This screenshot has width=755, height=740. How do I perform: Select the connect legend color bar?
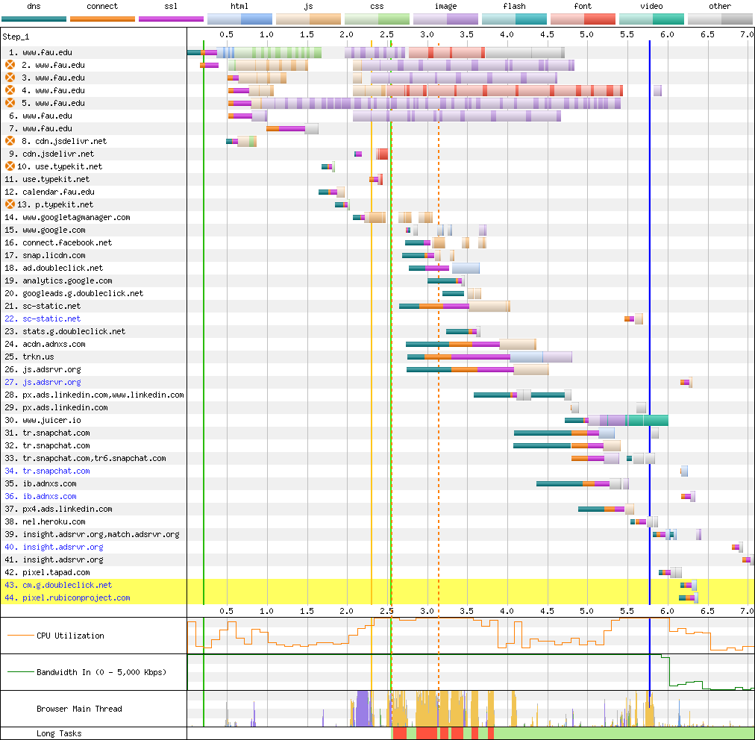(x=102, y=19)
